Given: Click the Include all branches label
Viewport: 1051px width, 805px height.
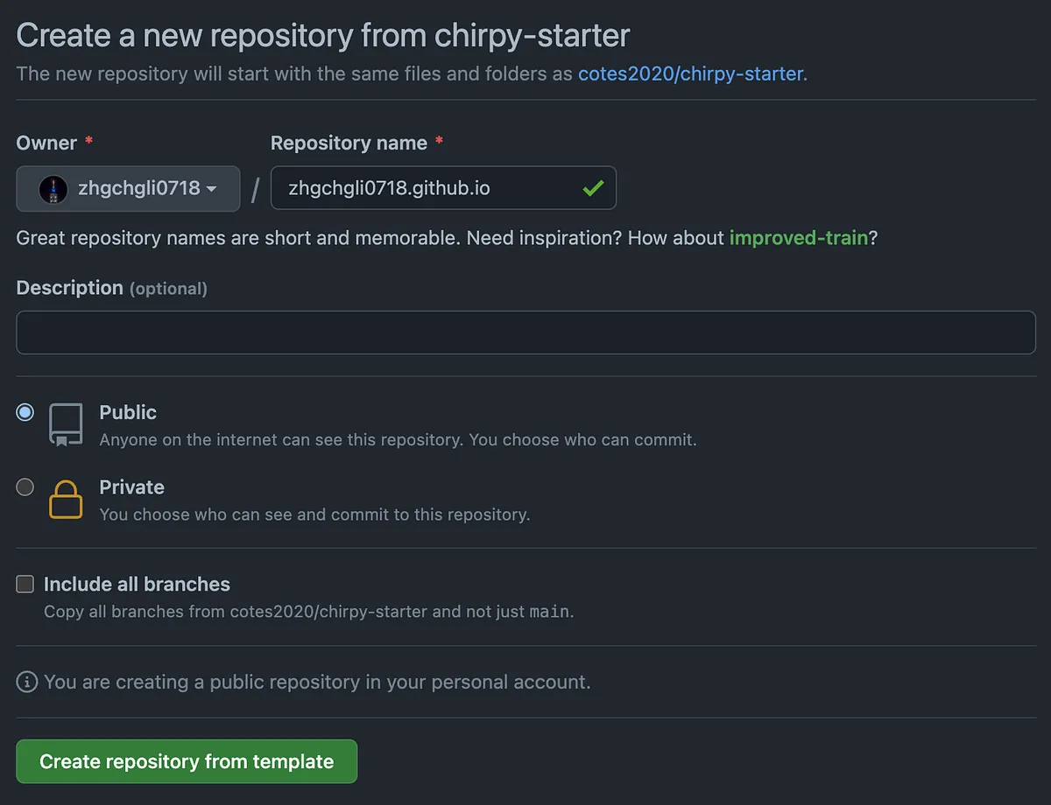Looking at the screenshot, I should (x=137, y=584).
